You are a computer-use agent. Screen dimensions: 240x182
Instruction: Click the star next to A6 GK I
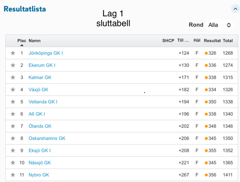13,114
